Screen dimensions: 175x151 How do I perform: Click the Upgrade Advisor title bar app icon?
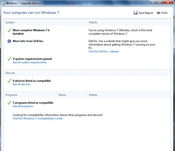(3, 3)
